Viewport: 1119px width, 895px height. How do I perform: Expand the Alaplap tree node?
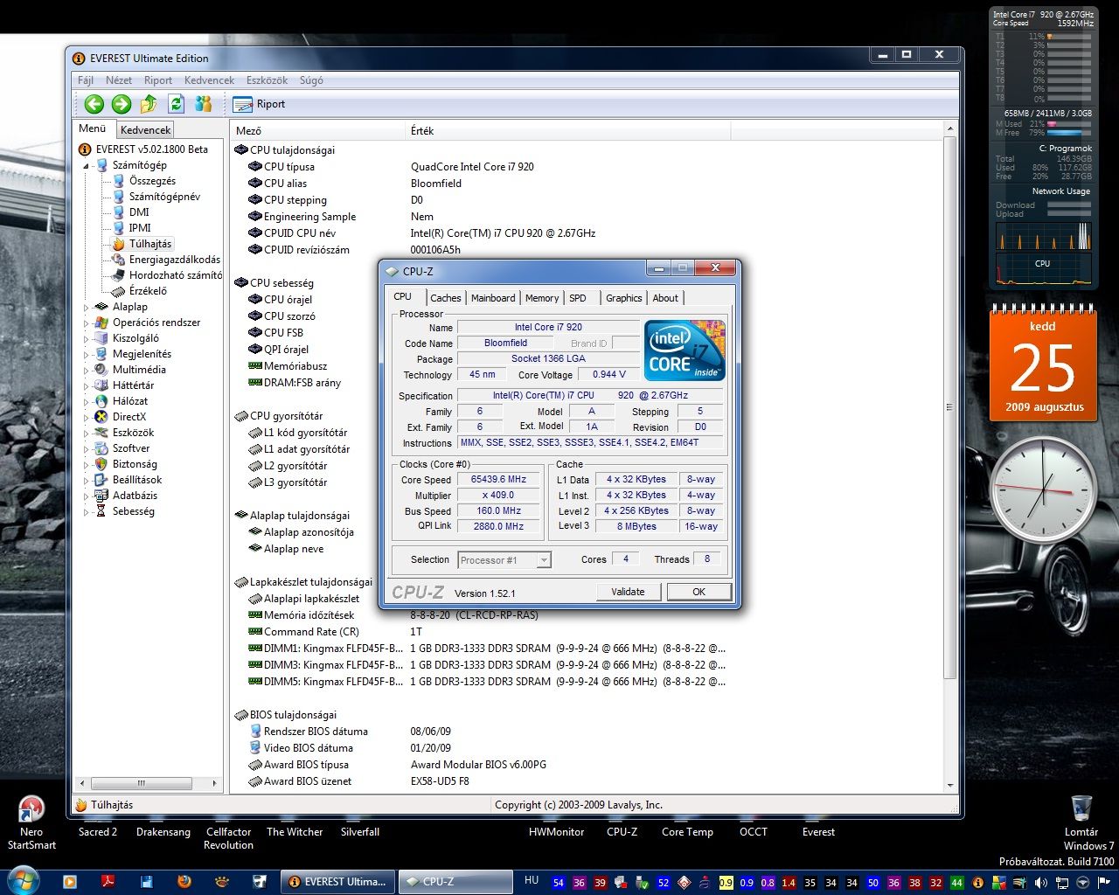(x=87, y=307)
